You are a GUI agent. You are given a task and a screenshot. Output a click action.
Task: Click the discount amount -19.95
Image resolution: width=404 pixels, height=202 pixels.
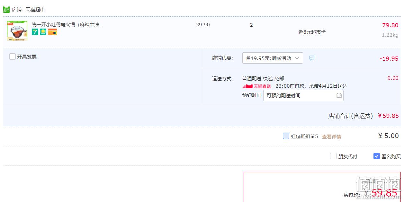(x=389, y=59)
